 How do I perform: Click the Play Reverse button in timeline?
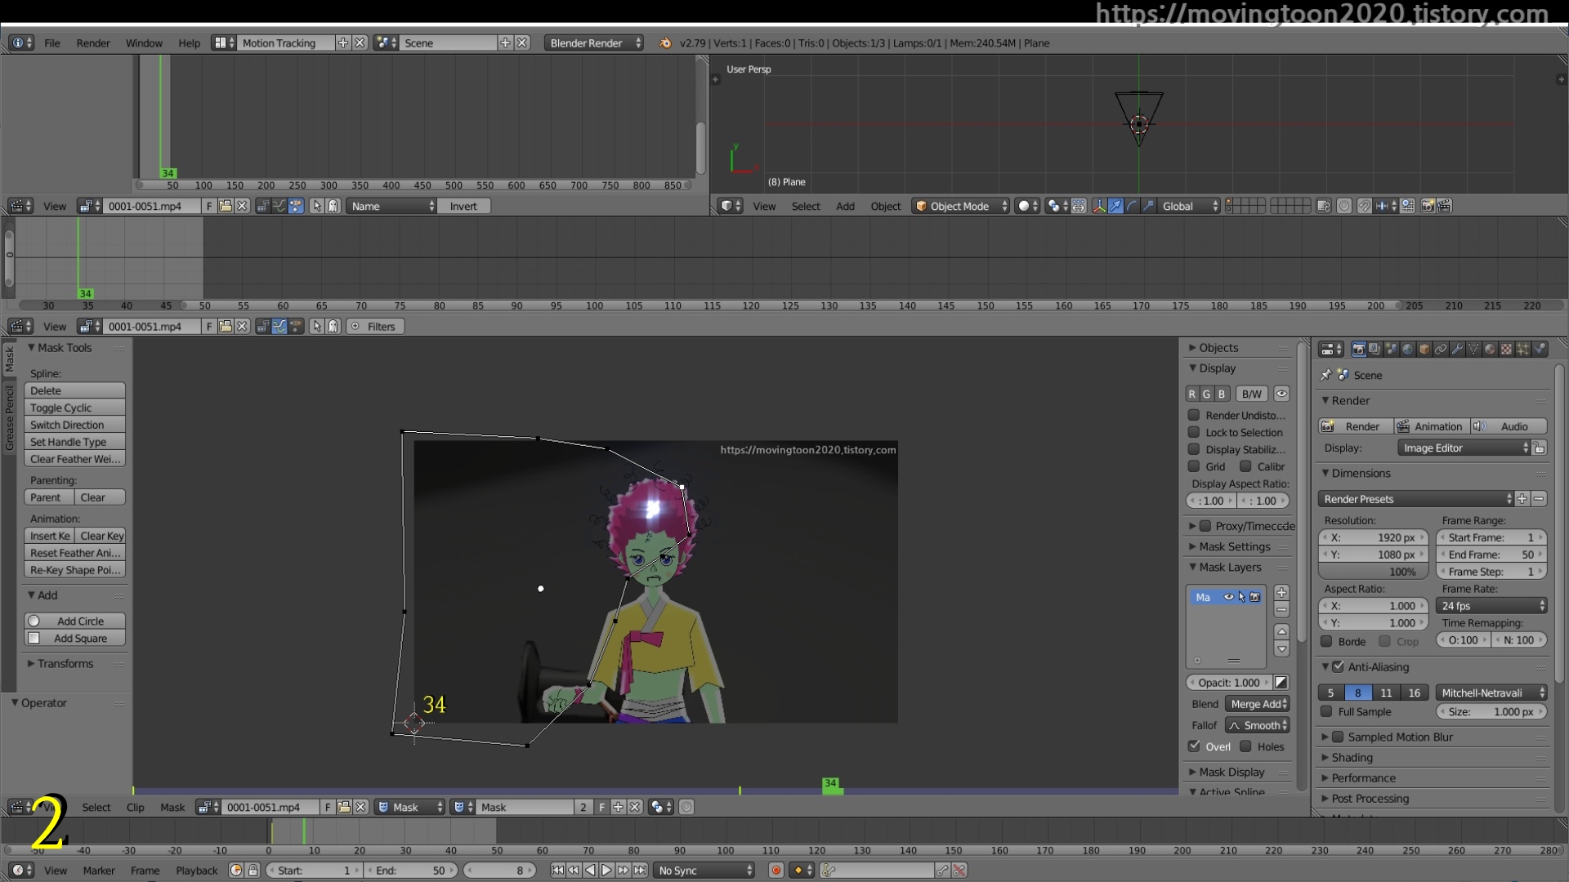[x=590, y=871]
